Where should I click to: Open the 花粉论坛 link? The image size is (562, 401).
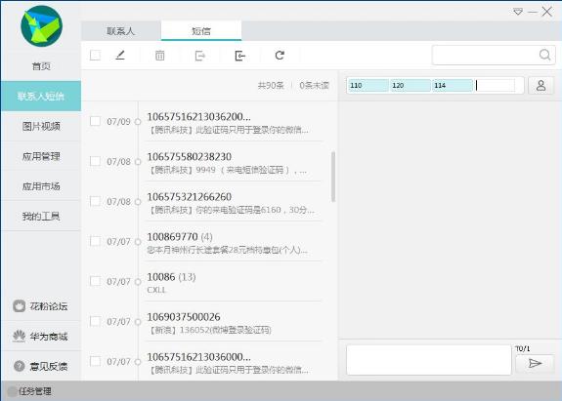tap(49, 306)
